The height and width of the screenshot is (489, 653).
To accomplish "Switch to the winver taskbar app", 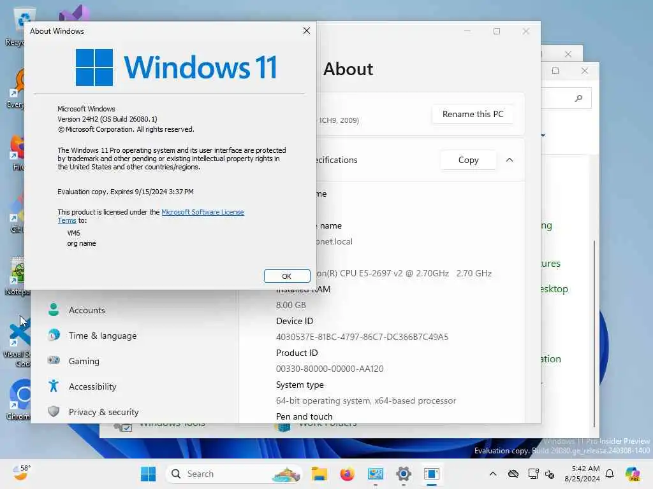I will (x=432, y=474).
